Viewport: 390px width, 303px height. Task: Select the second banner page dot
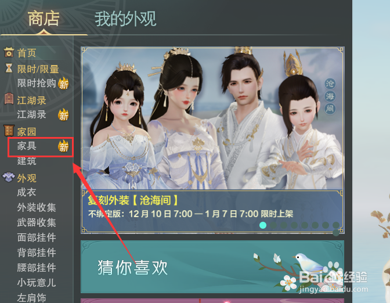[x=273, y=225]
